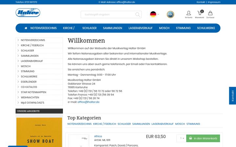Select sidebar EGERLÄNDER category

pyautogui.click(x=39, y=82)
